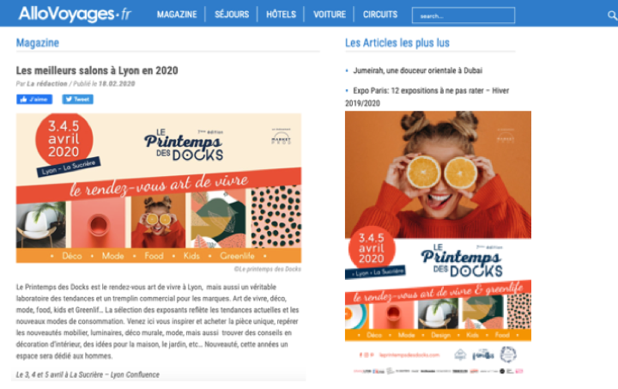Click the Les Articles les plus lus heading
Viewport: 618px width, 389px height.
pos(397,43)
